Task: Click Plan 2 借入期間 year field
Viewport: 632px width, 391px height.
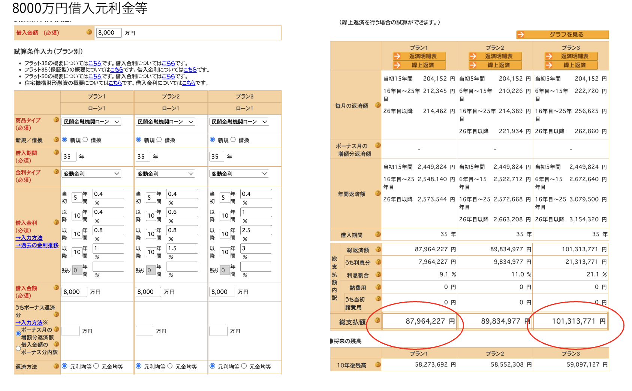Action: (142, 157)
